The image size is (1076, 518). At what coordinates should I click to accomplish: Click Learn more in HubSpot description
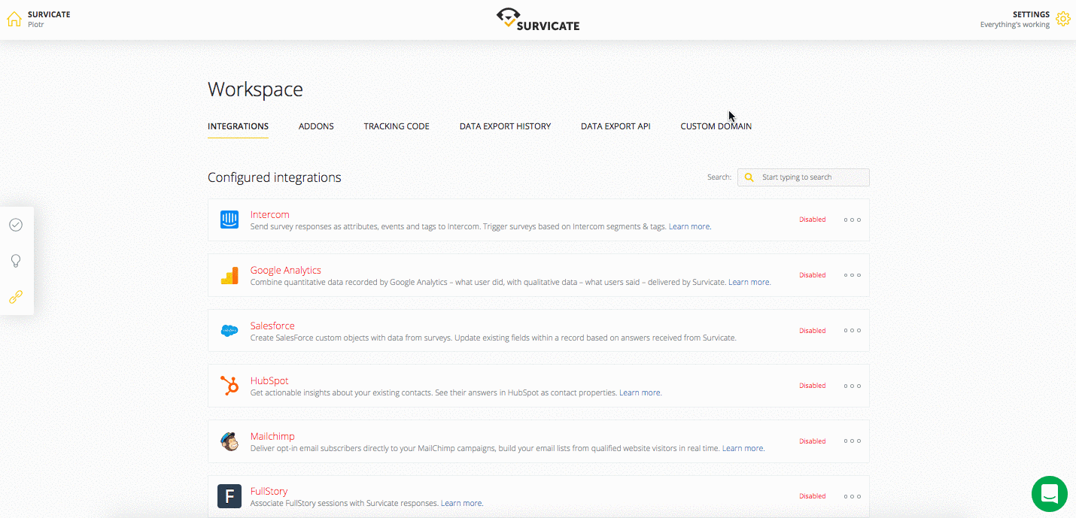pos(640,392)
